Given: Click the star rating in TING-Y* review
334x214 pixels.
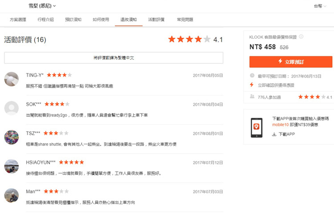Looking at the screenshot, I should [x=59, y=75].
